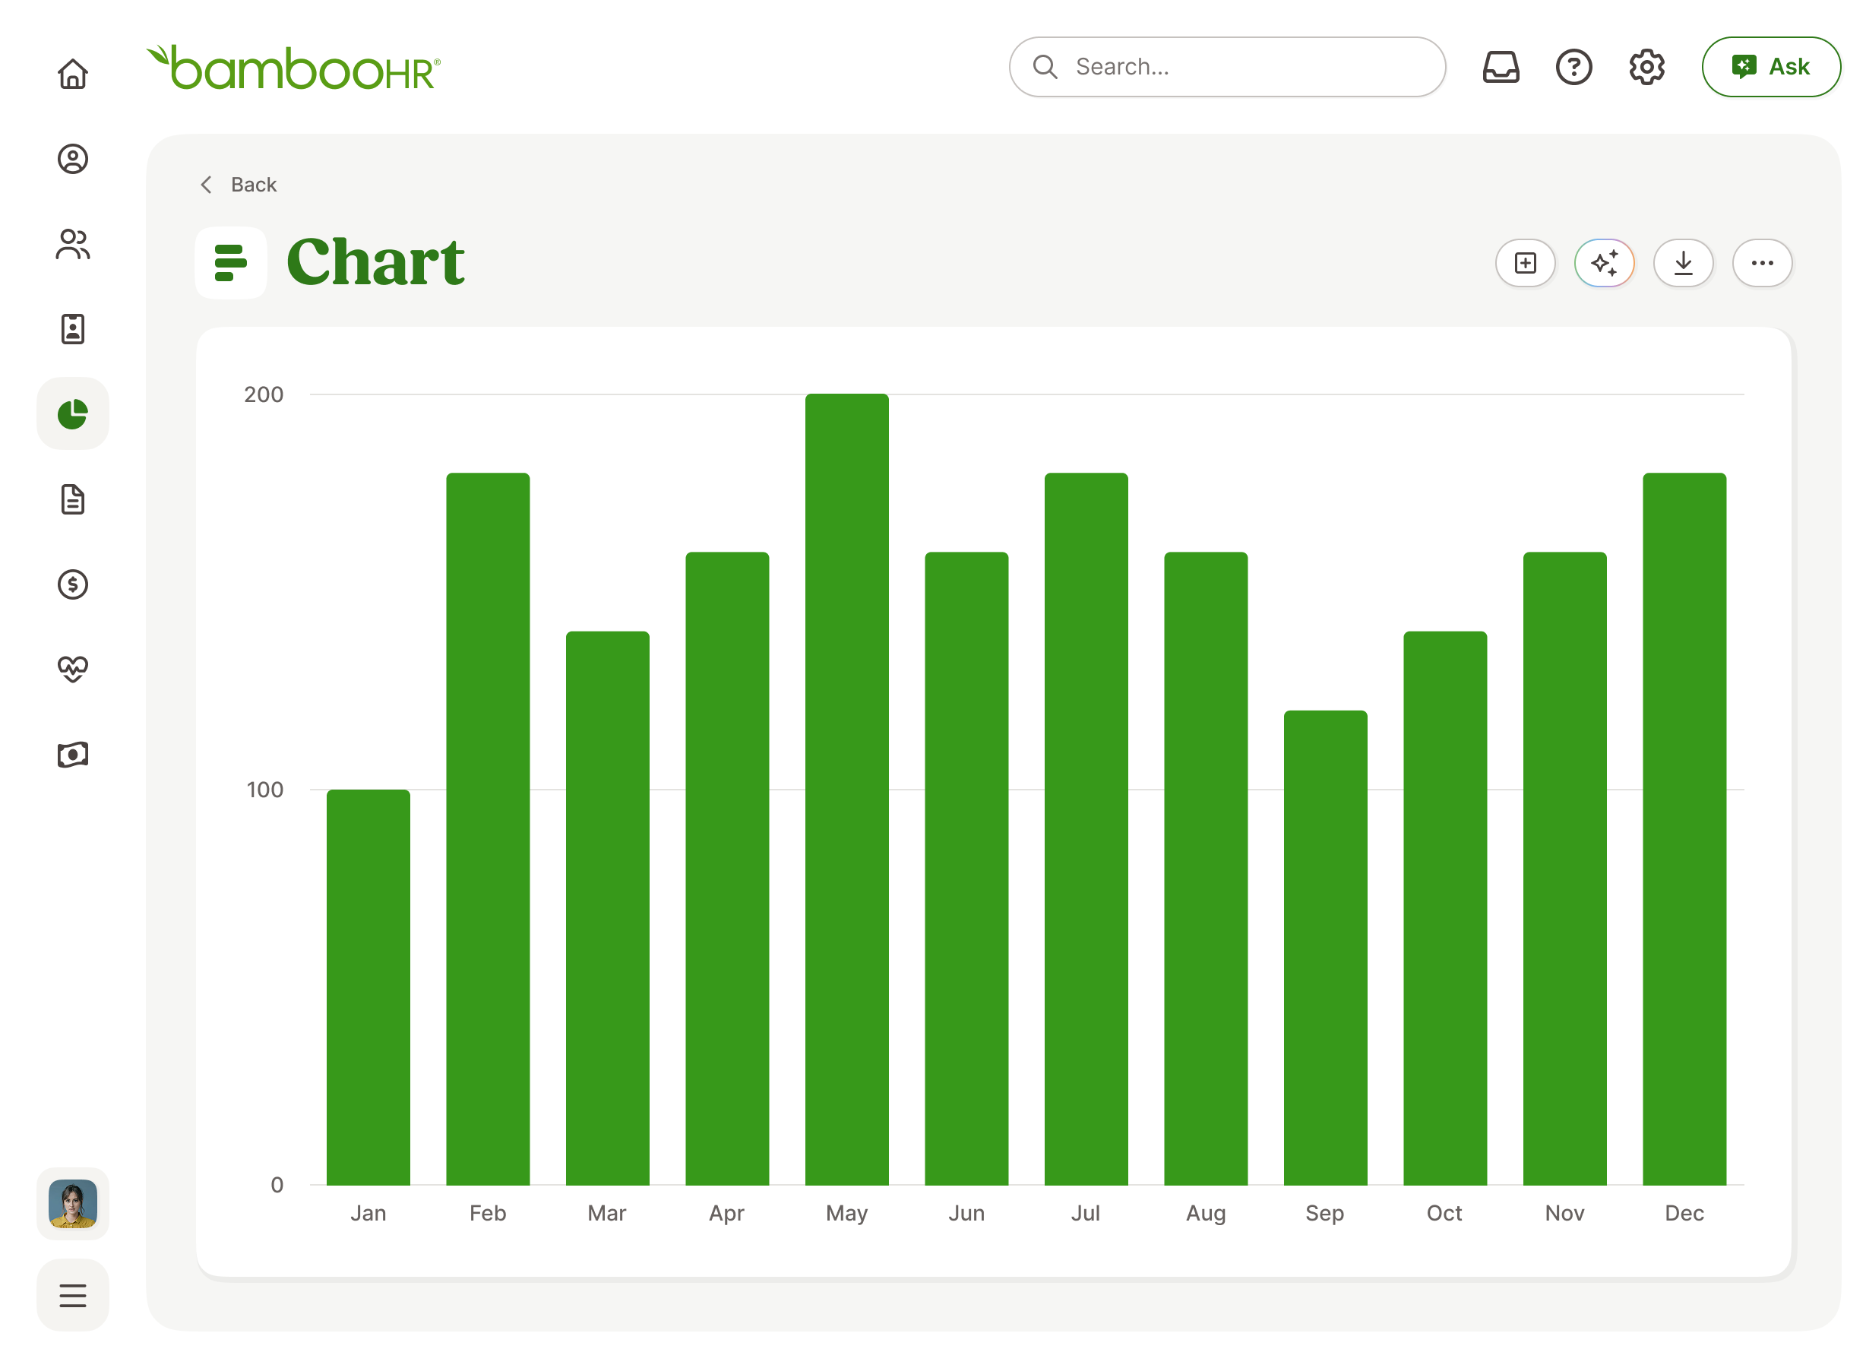Open the Benefits heart pulse icon
This screenshot has height=1368, width=1866.
[x=73, y=669]
